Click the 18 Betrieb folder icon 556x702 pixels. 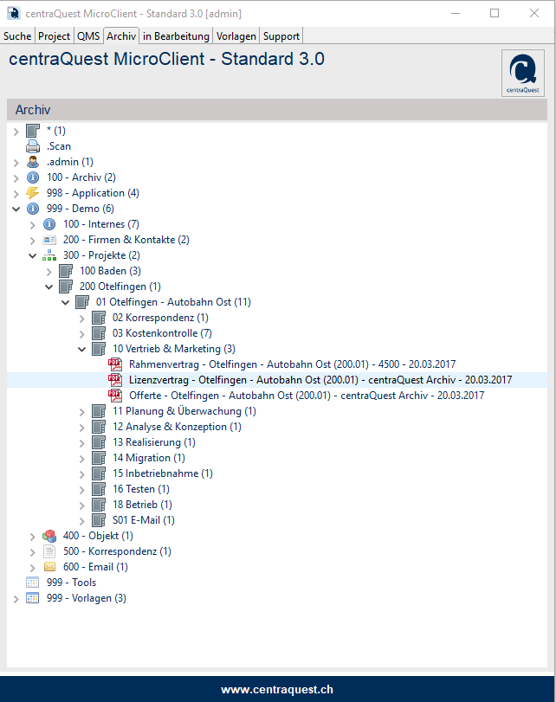pyautogui.click(x=99, y=505)
